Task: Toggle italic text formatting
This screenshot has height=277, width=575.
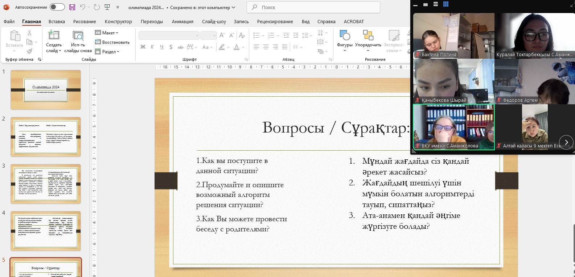Action: coord(152,47)
